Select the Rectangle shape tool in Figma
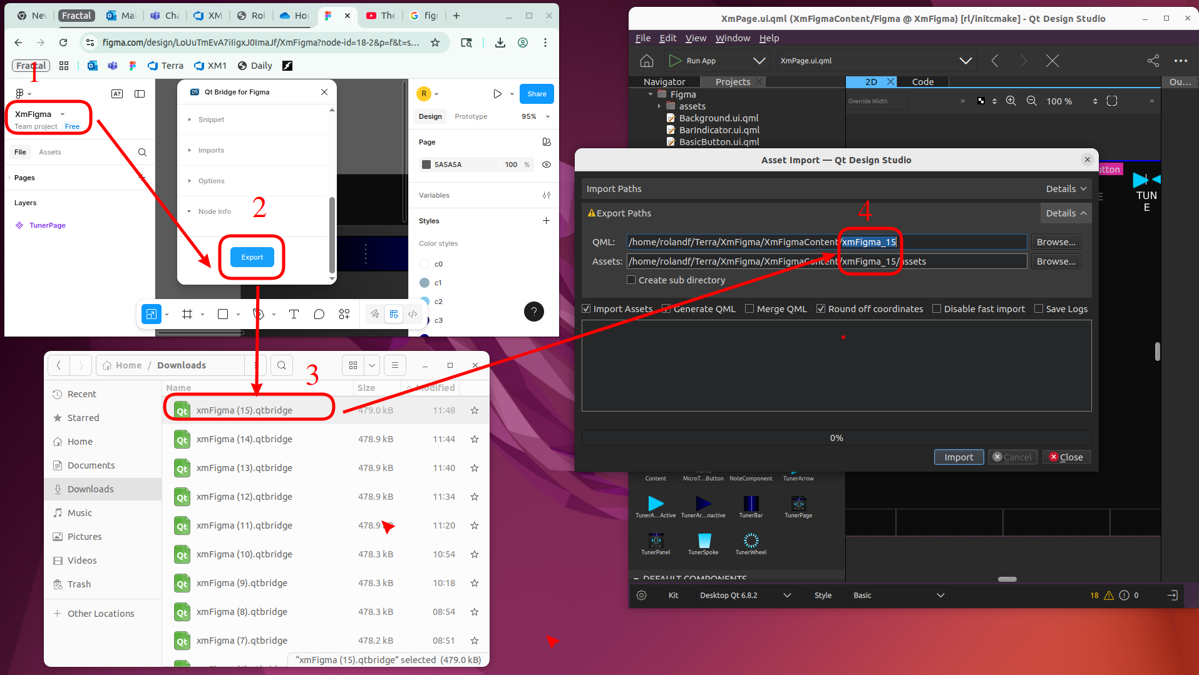The image size is (1199, 675). pyautogui.click(x=223, y=314)
